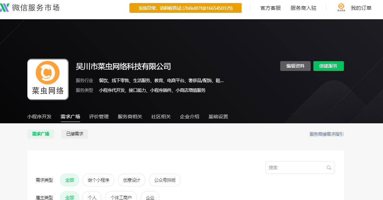
Task: Click the WeChat Service Marketplace logo
Action: (x=30, y=8)
